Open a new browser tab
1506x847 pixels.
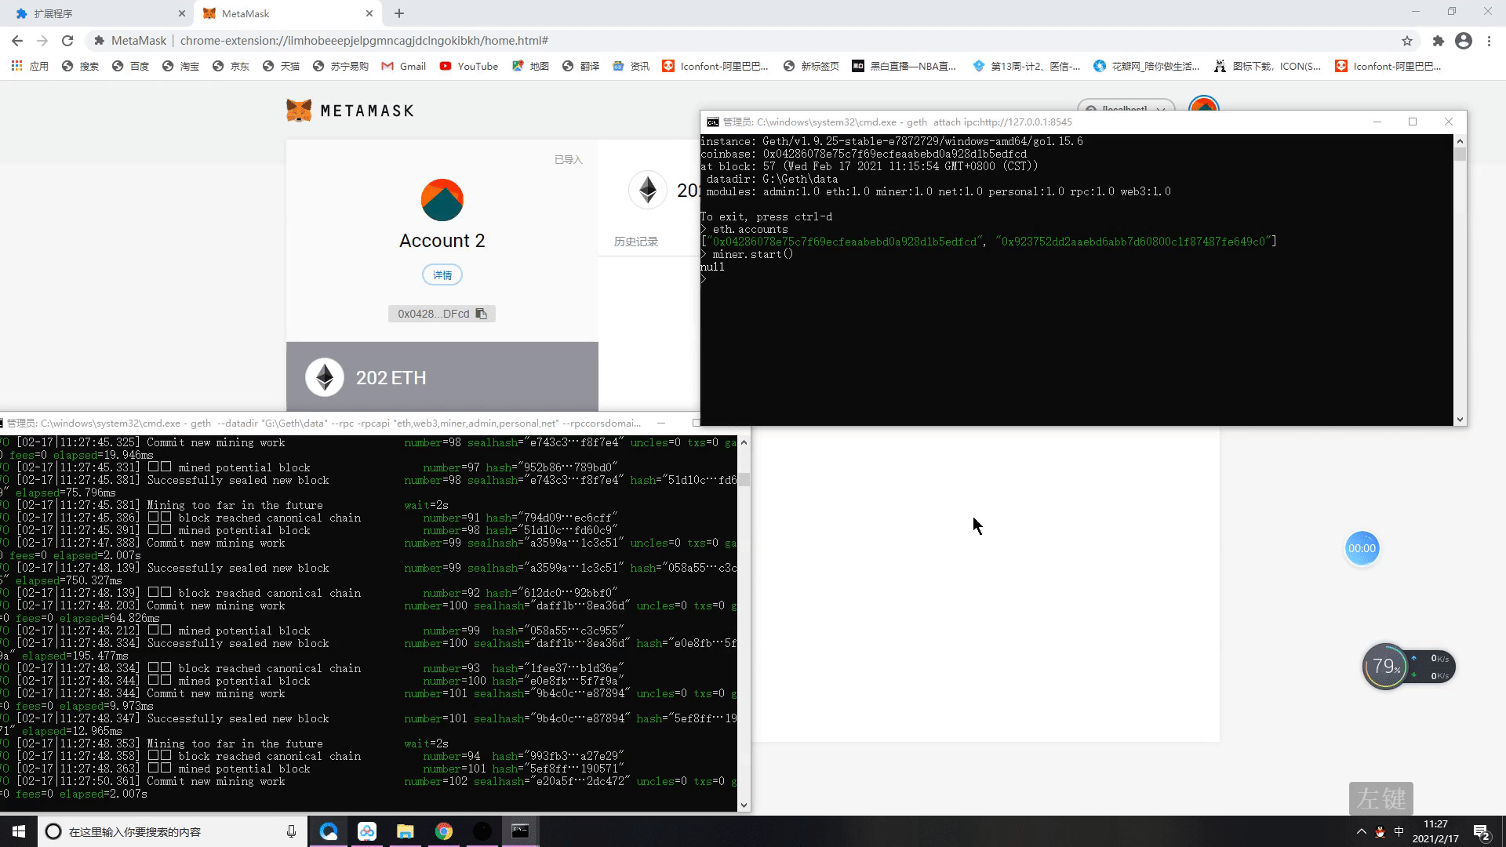pos(399,13)
